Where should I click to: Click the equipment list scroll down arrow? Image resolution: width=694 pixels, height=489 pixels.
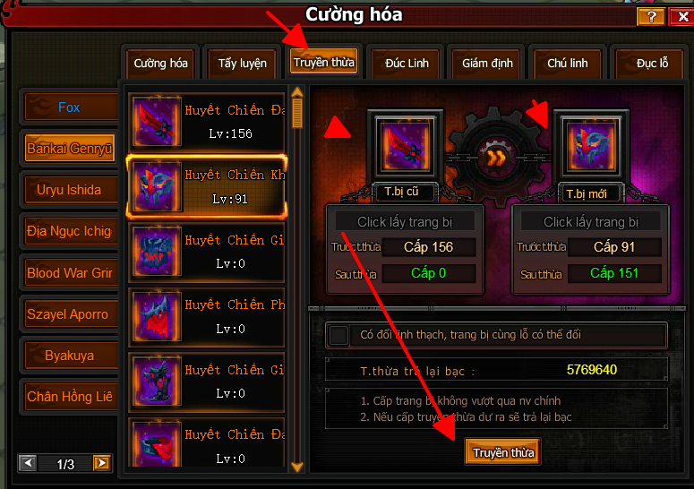(297, 467)
